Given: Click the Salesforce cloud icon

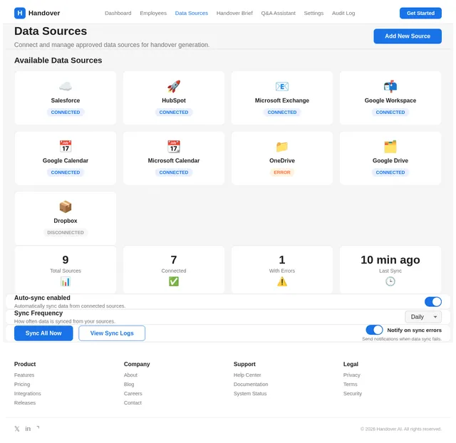Looking at the screenshot, I should coord(66,86).
